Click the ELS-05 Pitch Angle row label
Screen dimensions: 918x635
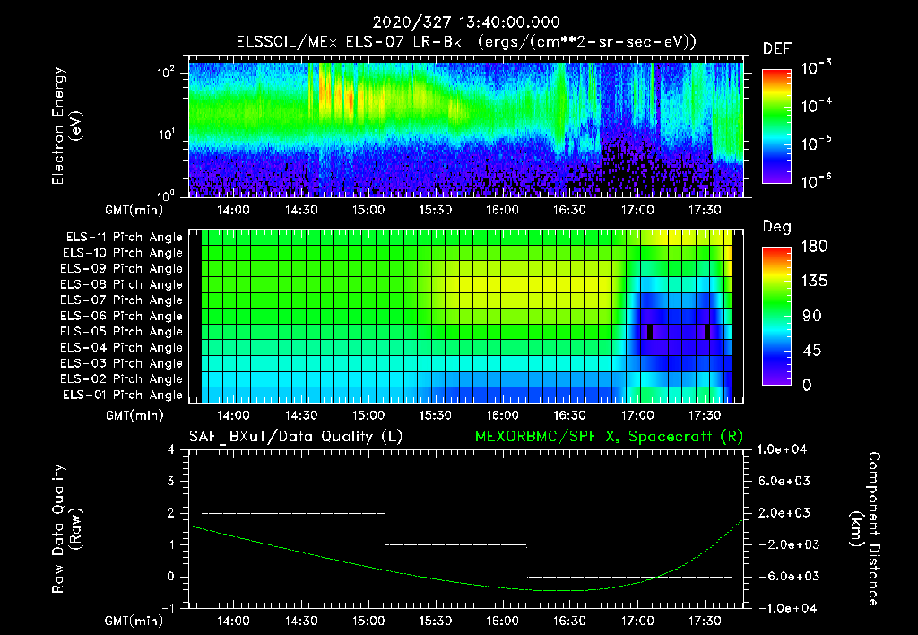(x=122, y=332)
